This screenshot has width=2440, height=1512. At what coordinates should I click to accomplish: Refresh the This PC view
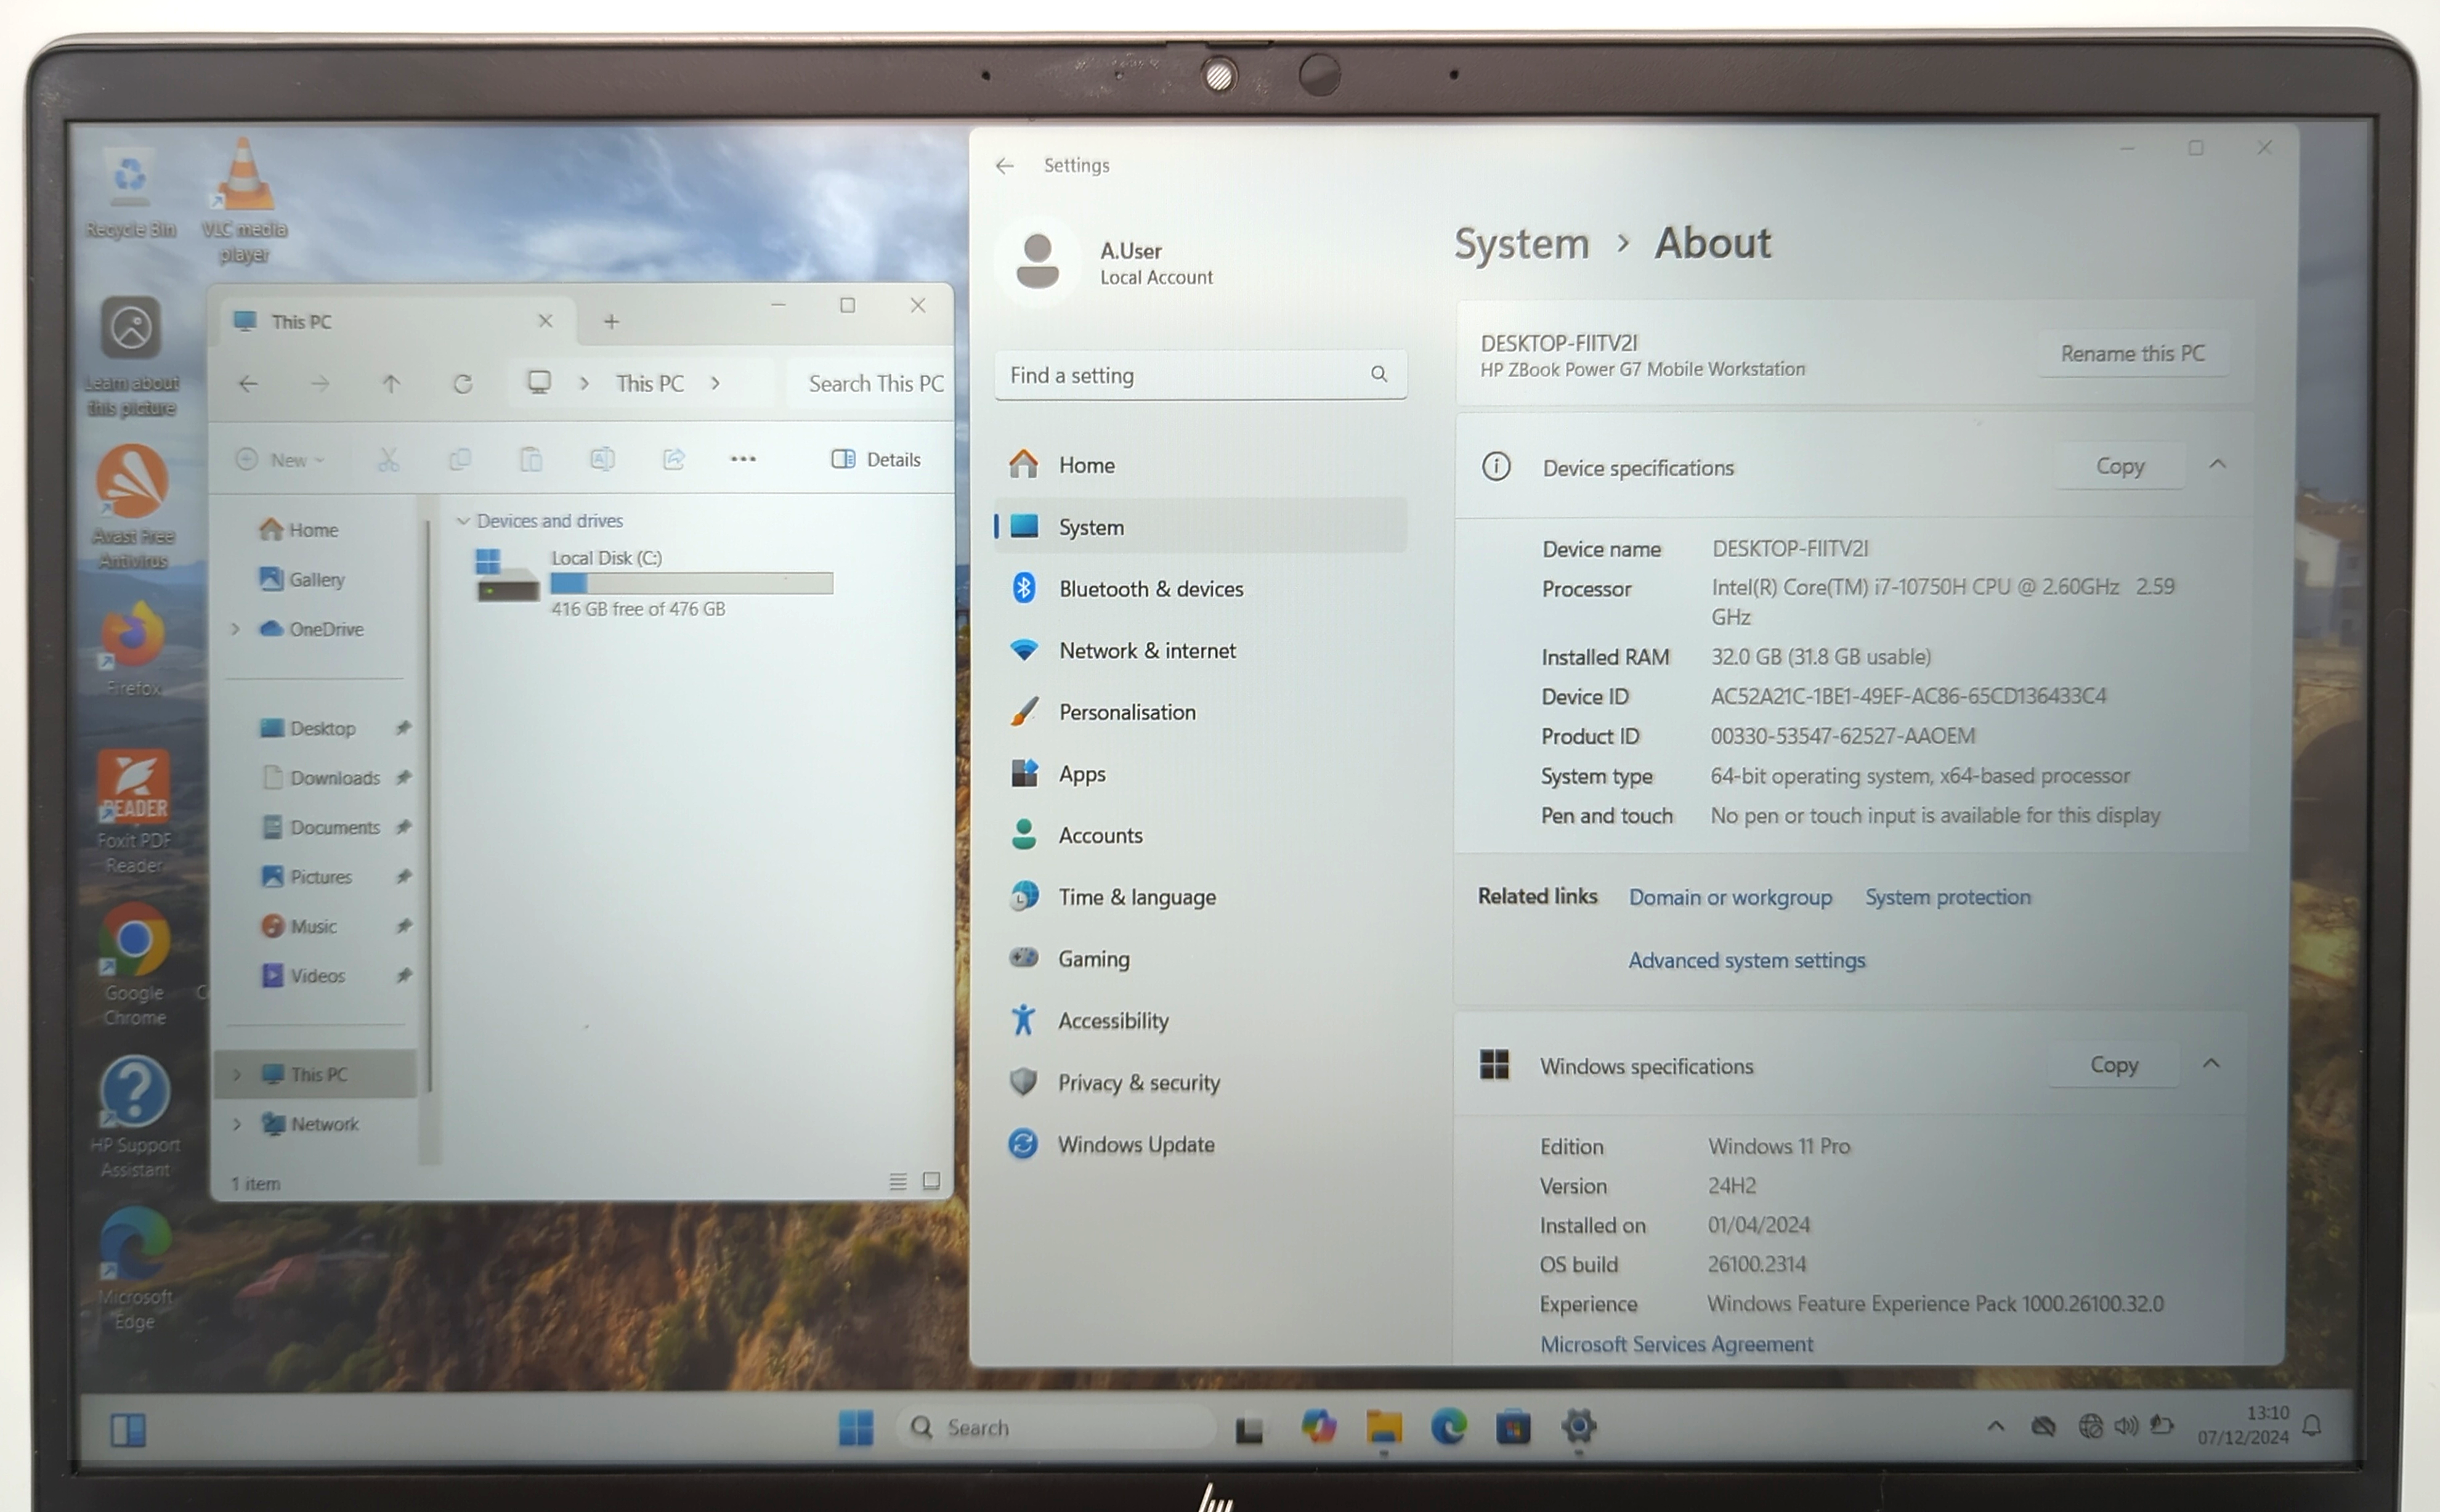(x=462, y=384)
